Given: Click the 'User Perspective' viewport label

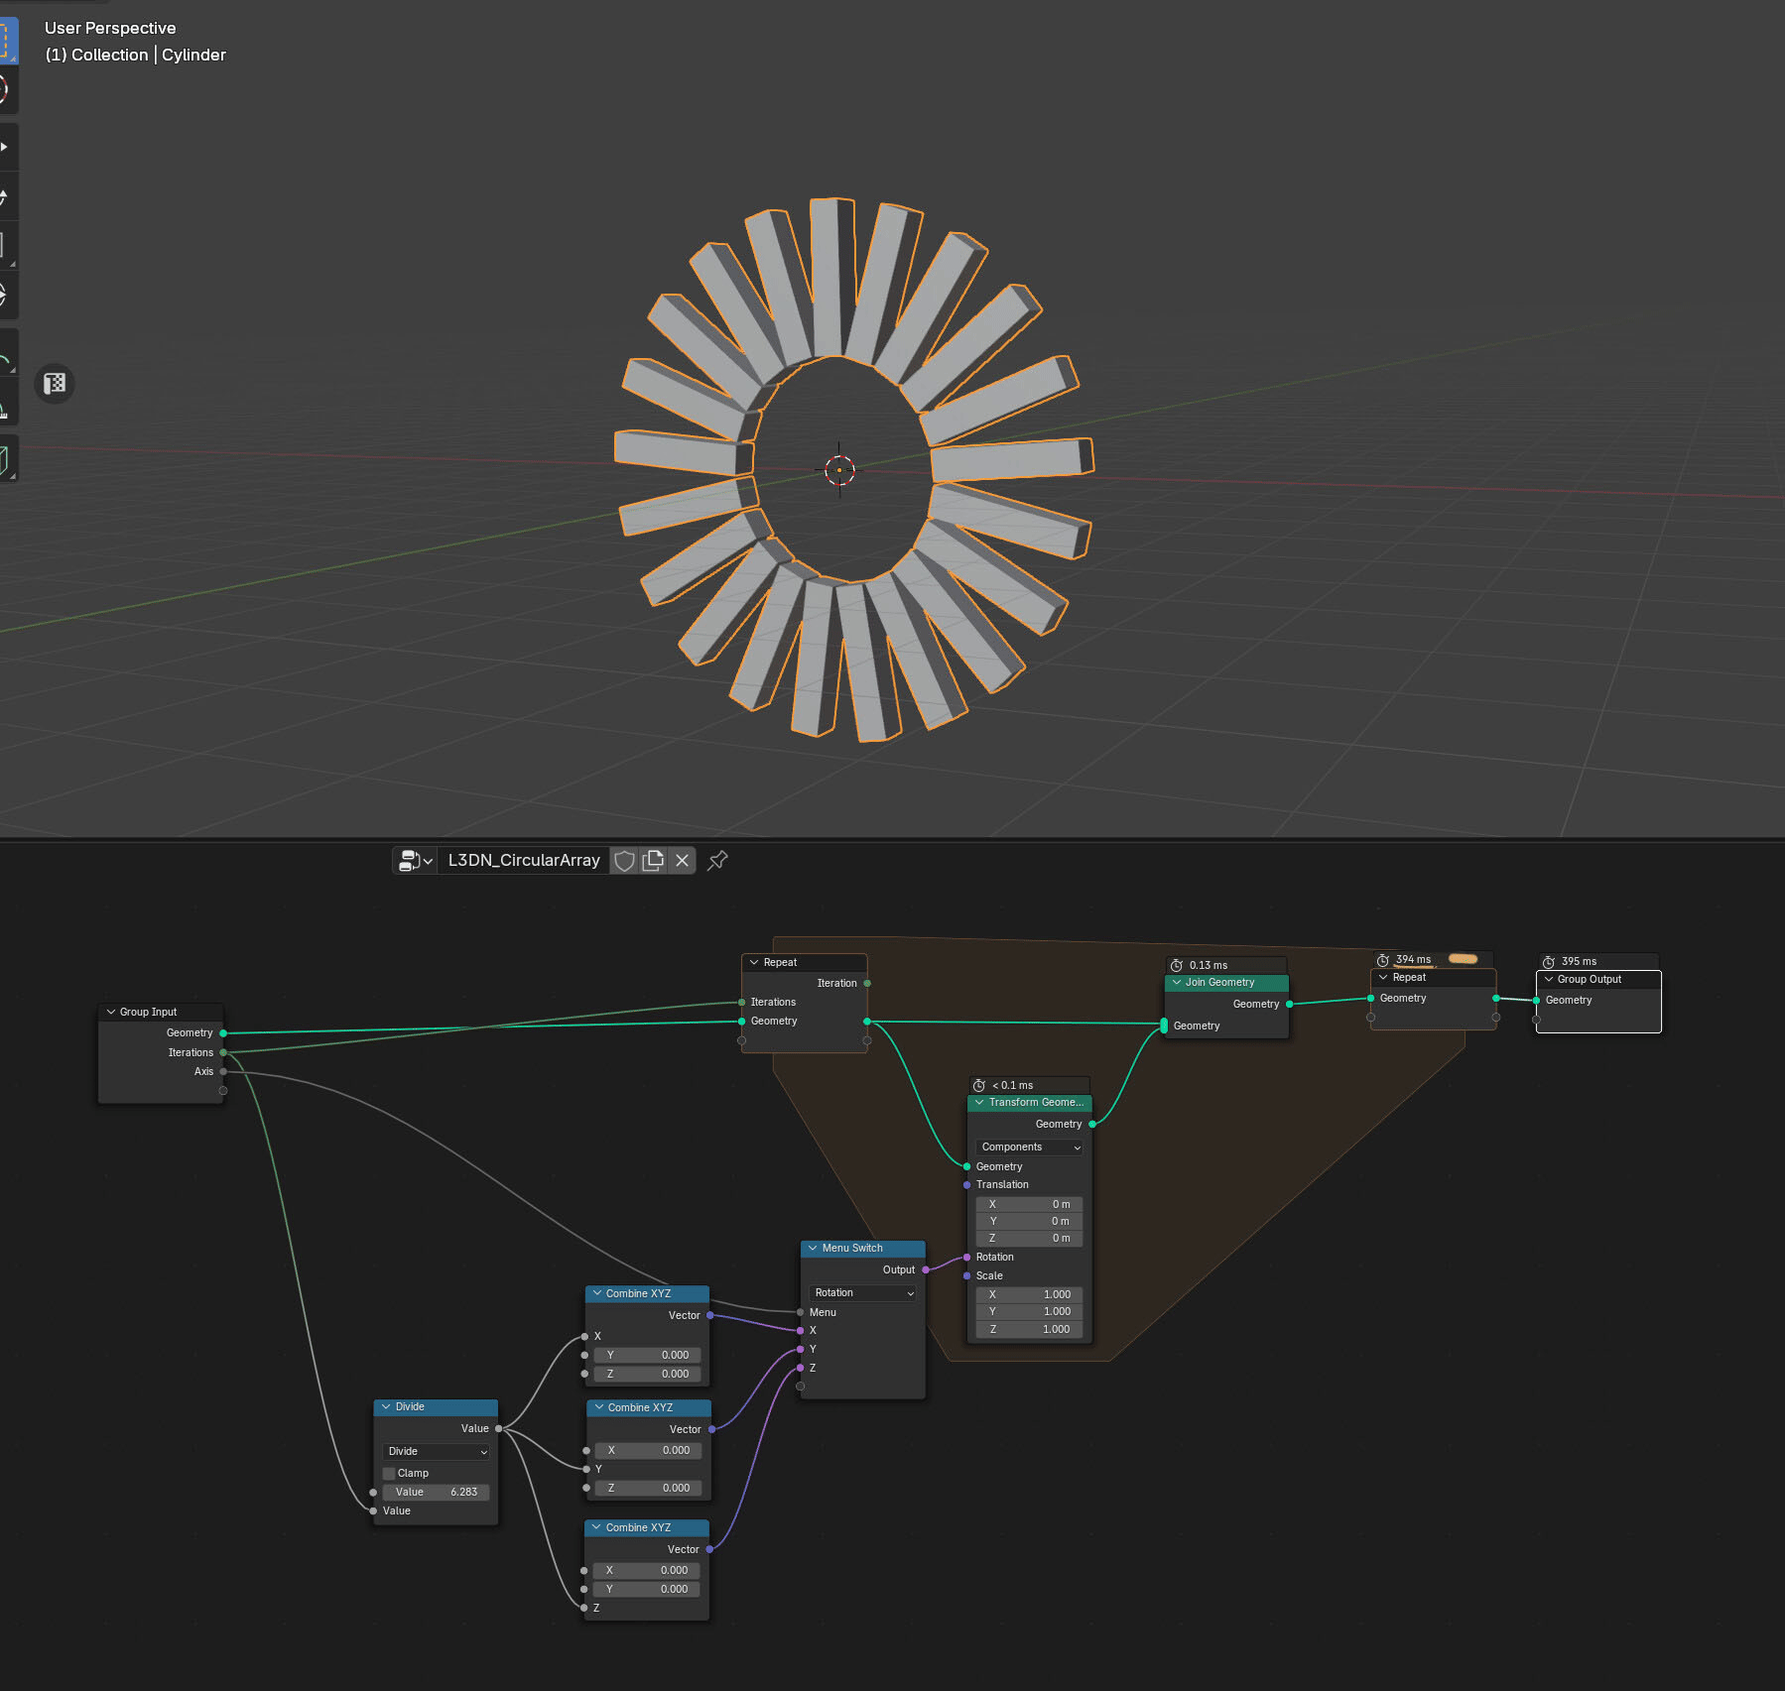Looking at the screenshot, I should (110, 28).
